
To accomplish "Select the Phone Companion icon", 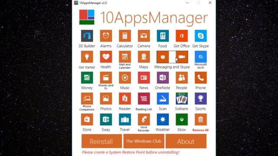I will tap(87, 98).
